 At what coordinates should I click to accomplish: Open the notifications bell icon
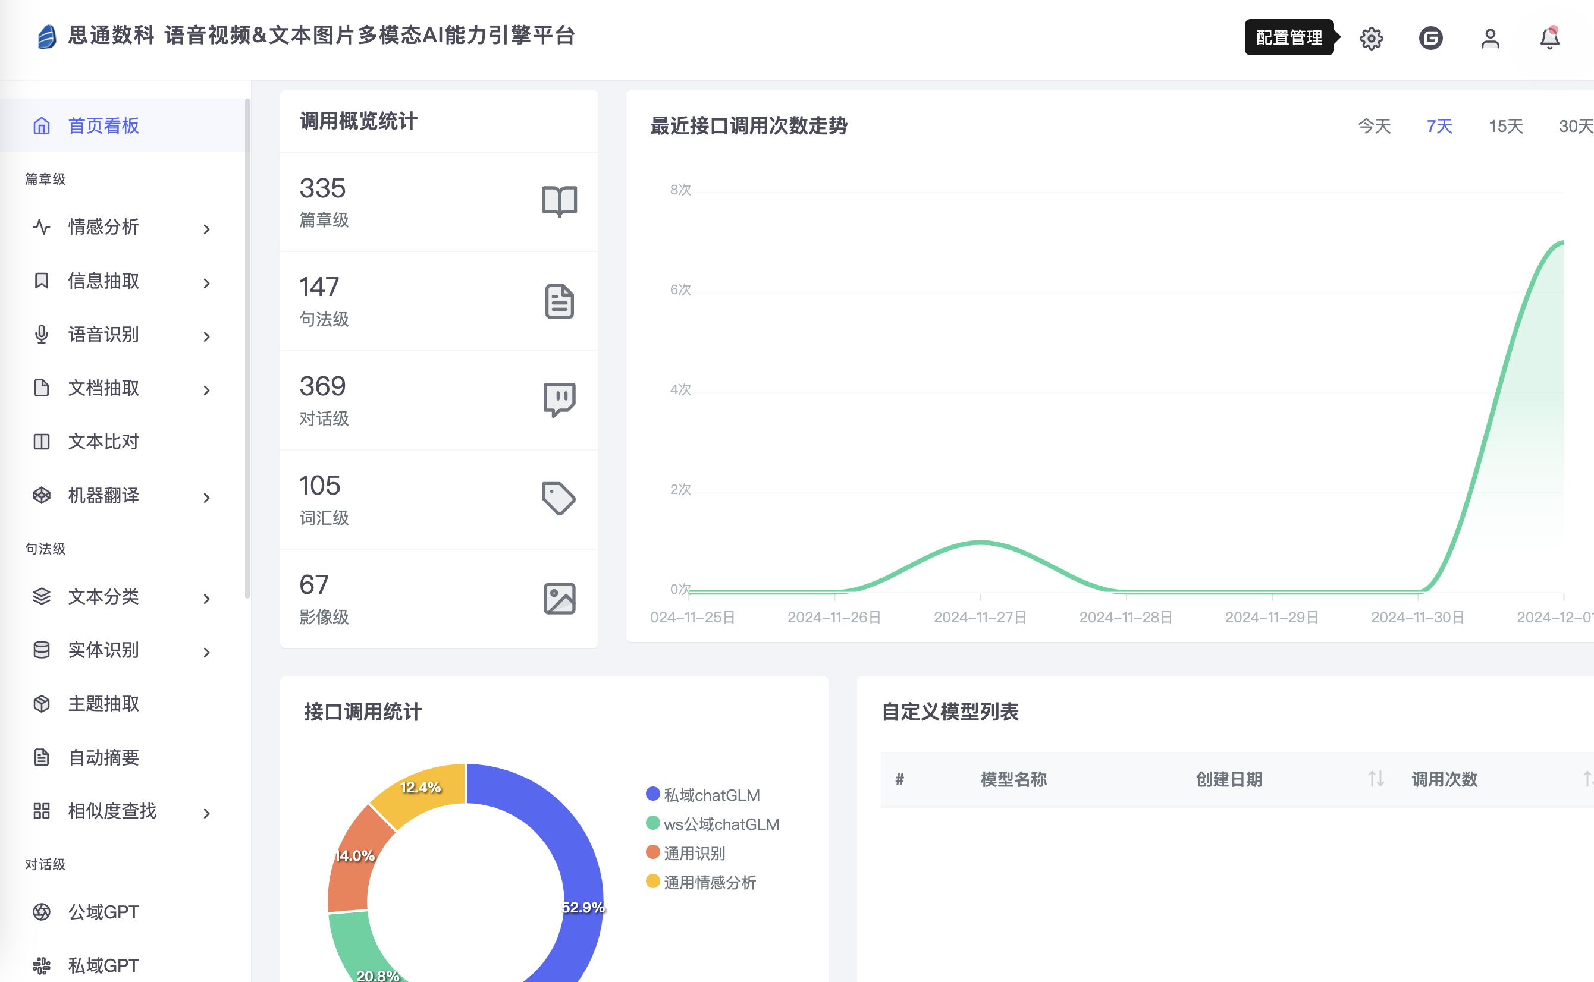pos(1549,38)
